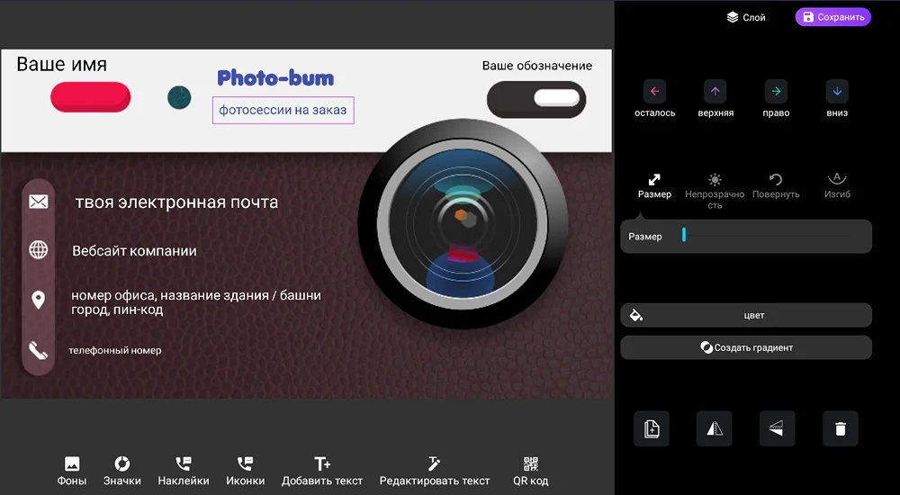This screenshot has height=495, width=900.
Task: Switch to the Размер tab
Action: [x=654, y=185]
